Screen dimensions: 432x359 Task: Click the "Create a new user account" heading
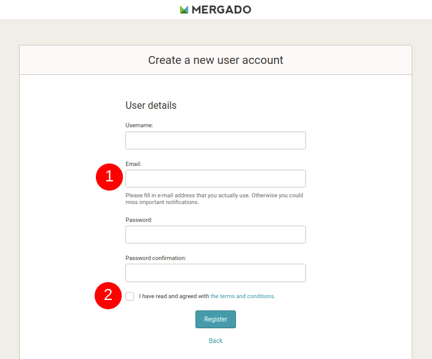point(216,60)
